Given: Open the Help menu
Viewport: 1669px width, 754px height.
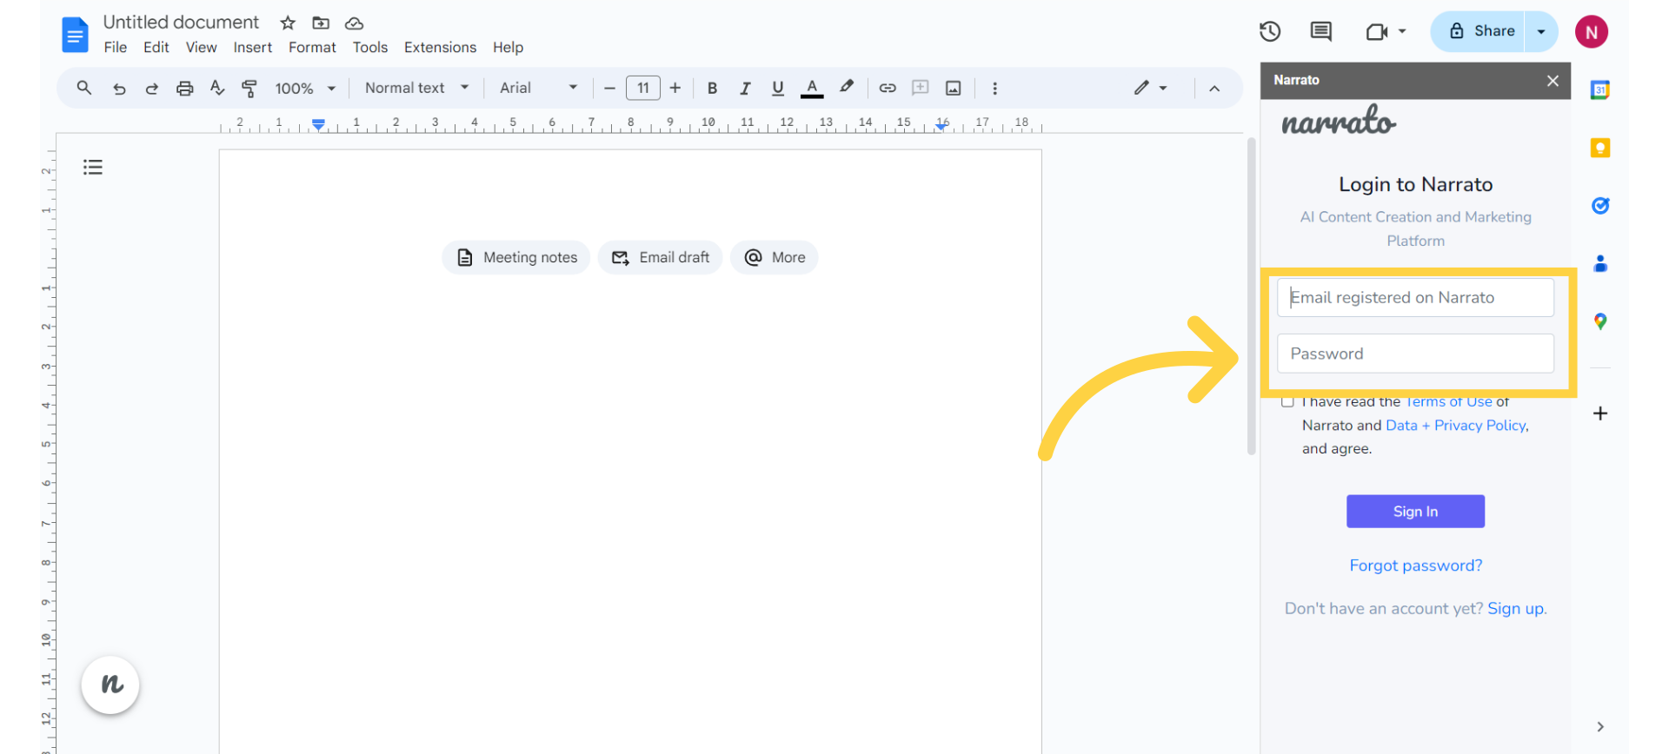Looking at the screenshot, I should 509,48.
